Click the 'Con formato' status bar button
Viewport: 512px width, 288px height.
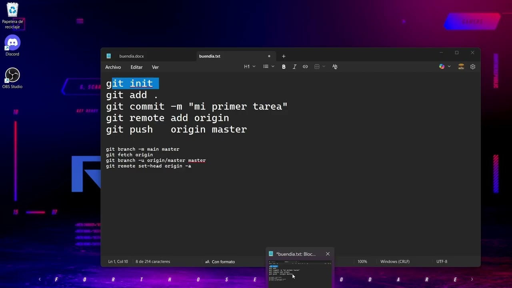(220, 262)
